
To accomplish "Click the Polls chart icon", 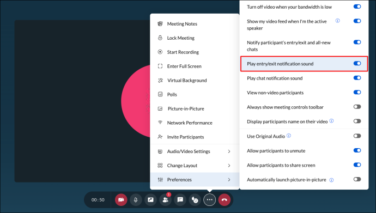I will coord(160,94).
